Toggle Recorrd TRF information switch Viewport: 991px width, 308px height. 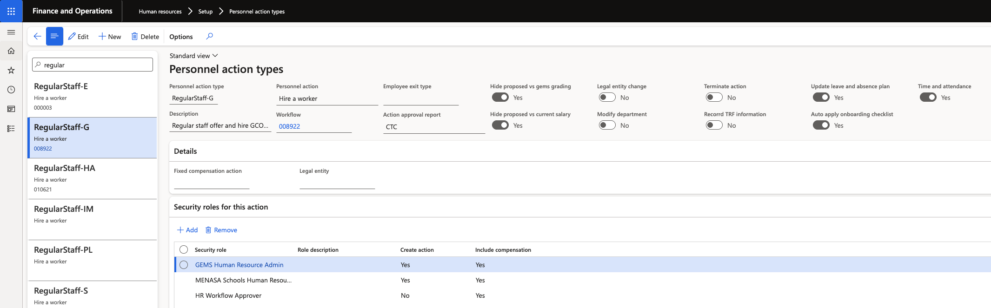pos(714,125)
